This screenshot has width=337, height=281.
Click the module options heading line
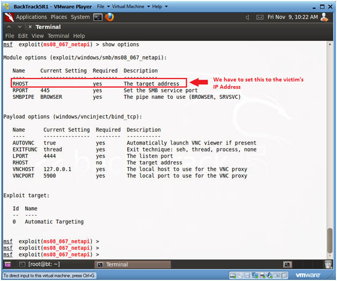(x=85, y=57)
